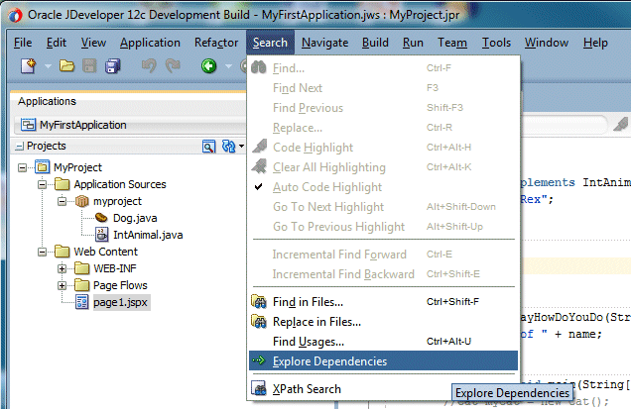Viewport: 631px width, 409px height.
Task: Click the Oracle JDeveloper title bar logo
Action: pyautogui.click(x=15, y=16)
